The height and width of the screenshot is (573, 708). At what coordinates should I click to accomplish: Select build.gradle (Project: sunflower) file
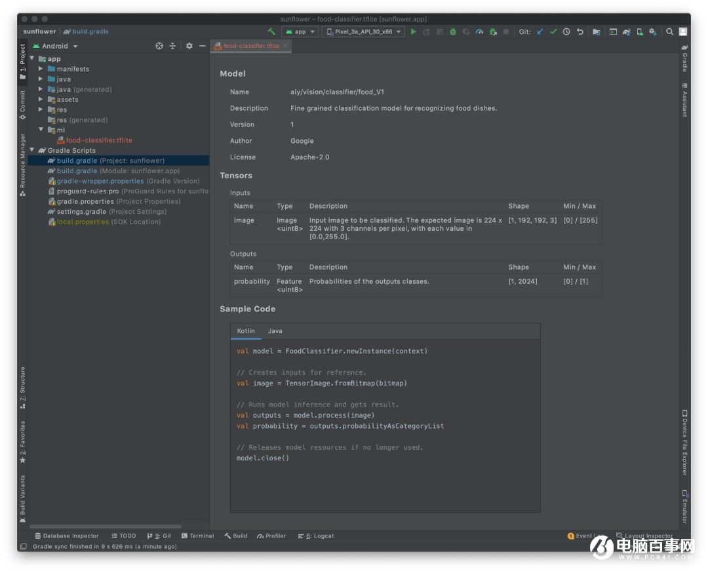(x=119, y=161)
